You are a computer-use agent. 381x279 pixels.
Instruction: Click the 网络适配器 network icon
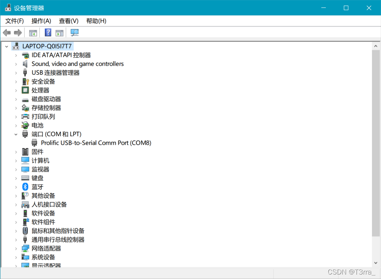[x=25, y=248]
